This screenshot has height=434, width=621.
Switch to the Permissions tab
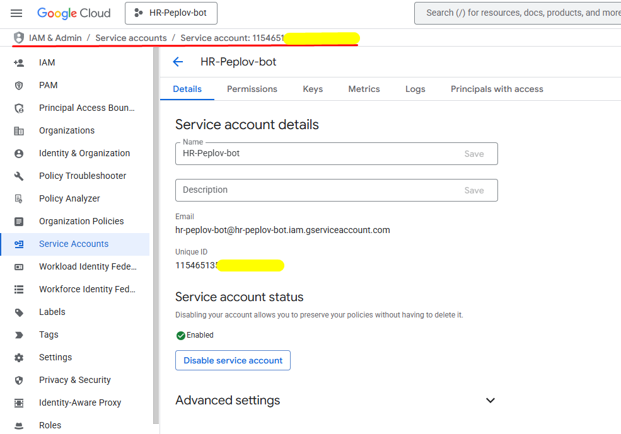[x=252, y=89]
